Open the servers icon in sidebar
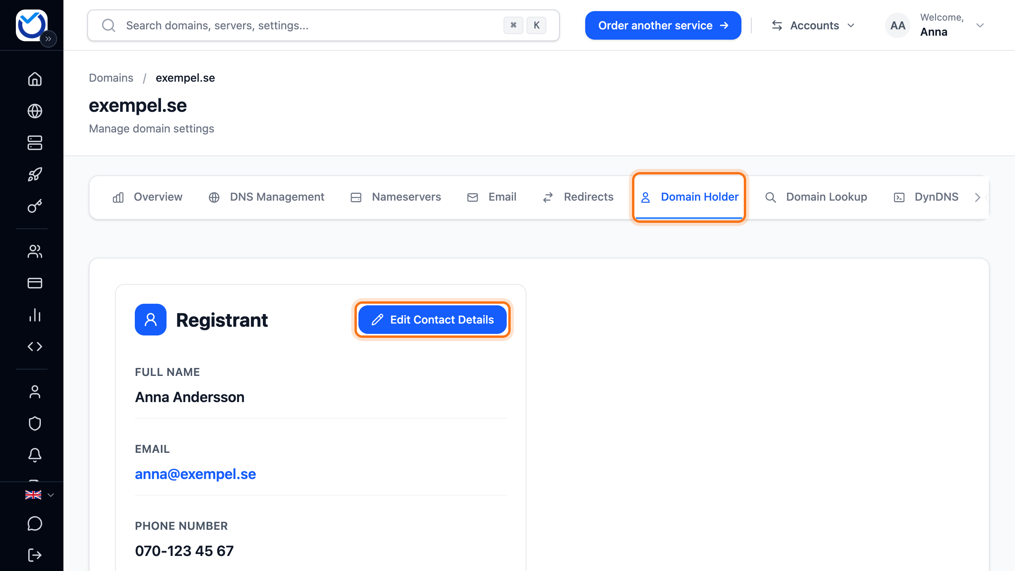 [35, 143]
